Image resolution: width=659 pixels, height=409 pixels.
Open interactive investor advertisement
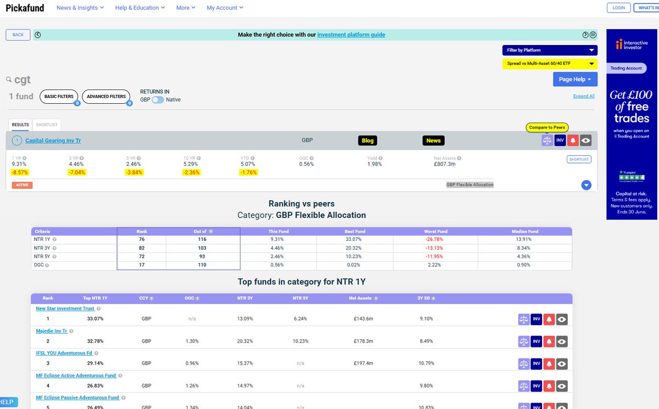click(632, 124)
